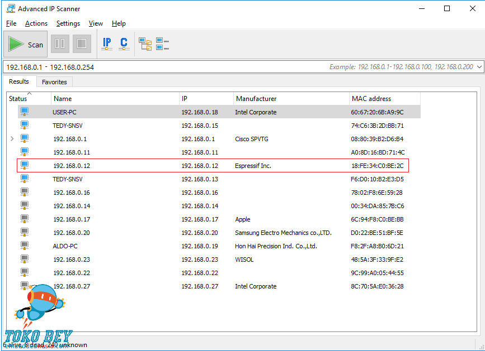Click the status icon of the Samsung device

25,232
